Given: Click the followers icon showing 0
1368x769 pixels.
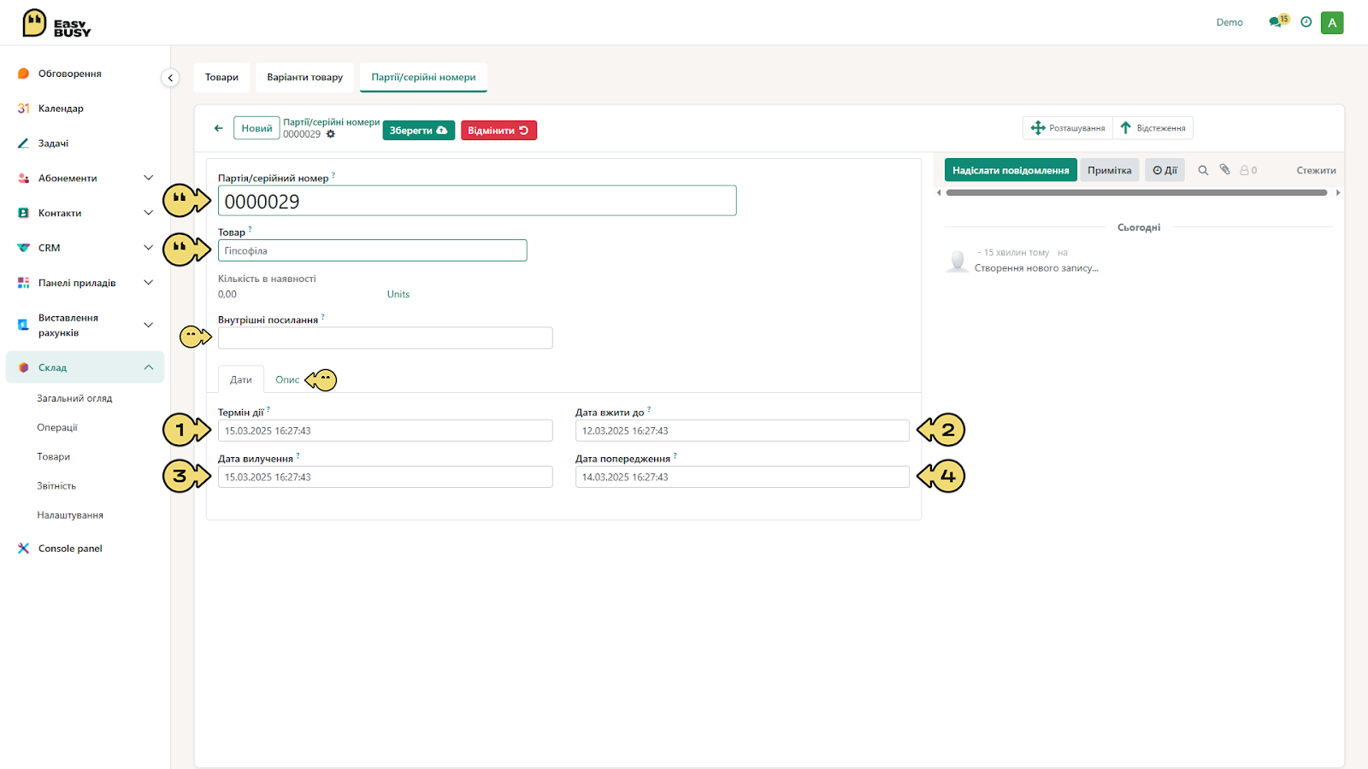Looking at the screenshot, I should (x=1248, y=170).
